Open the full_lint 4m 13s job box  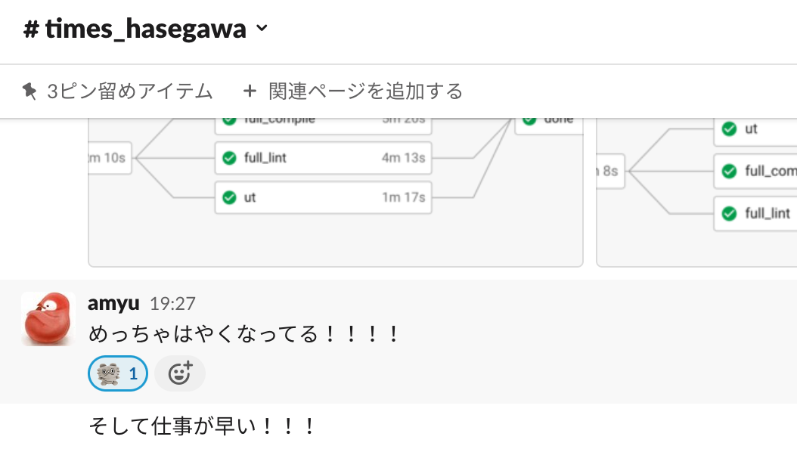(x=324, y=158)
